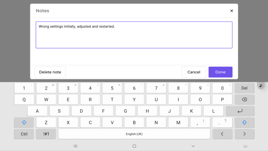Tap the I key
268x151 pixels.
[x=178, y=100]
